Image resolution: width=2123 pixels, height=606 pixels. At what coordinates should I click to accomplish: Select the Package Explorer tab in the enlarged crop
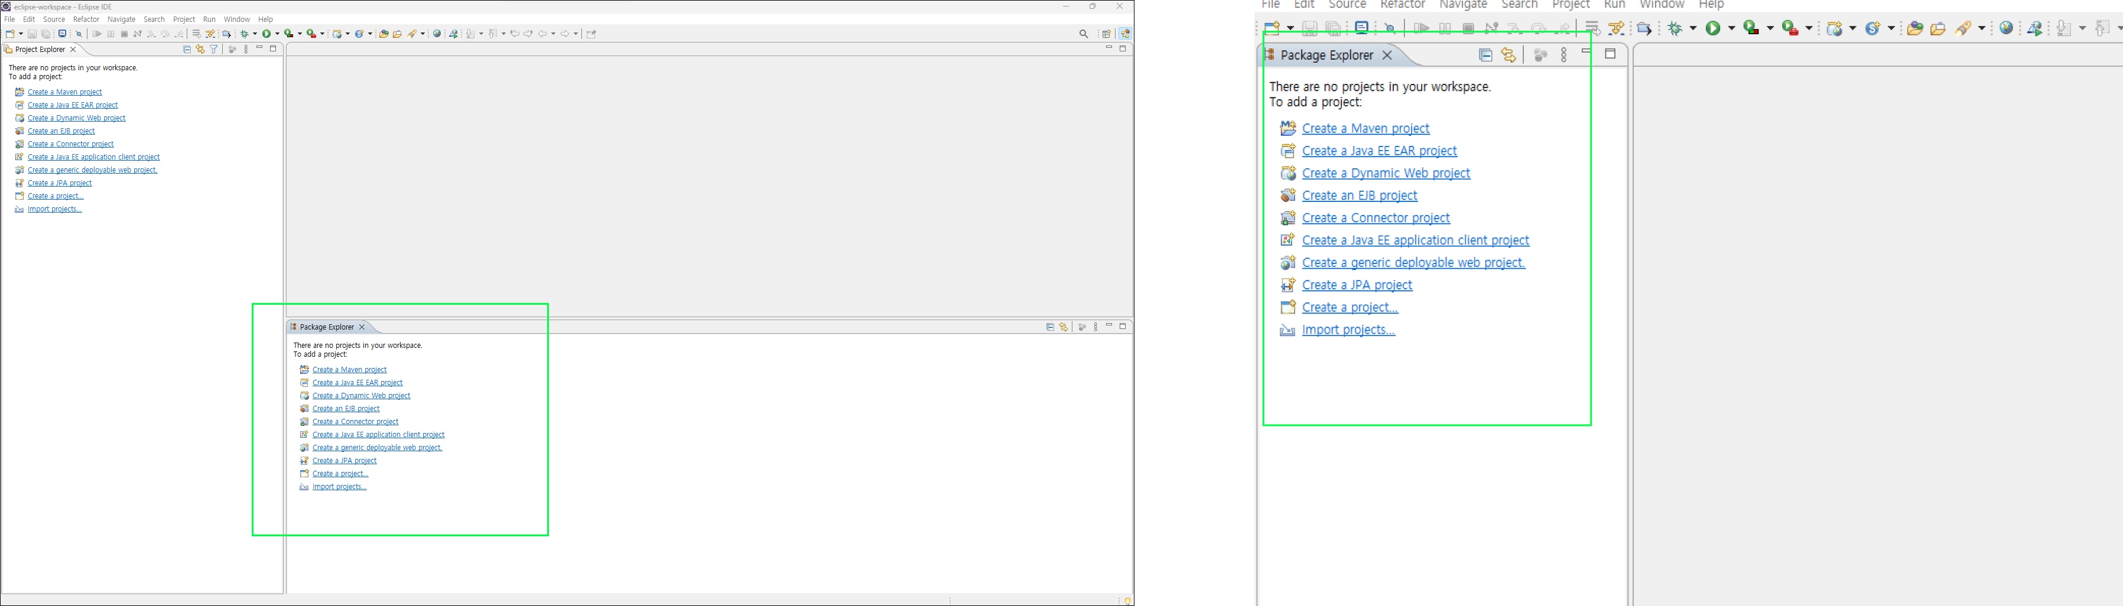coord(1327,55)
